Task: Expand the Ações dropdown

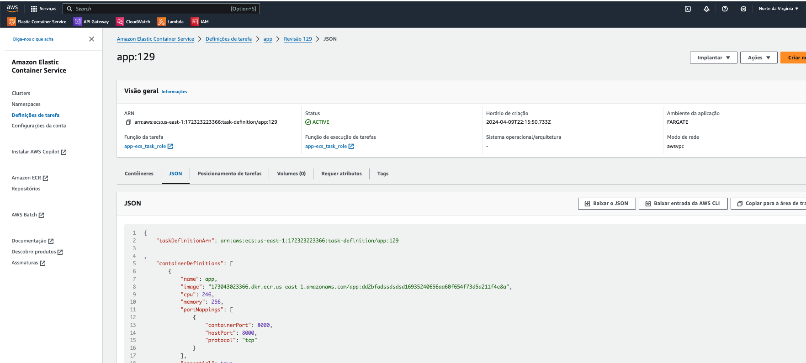Action: (x=758, y=58)
